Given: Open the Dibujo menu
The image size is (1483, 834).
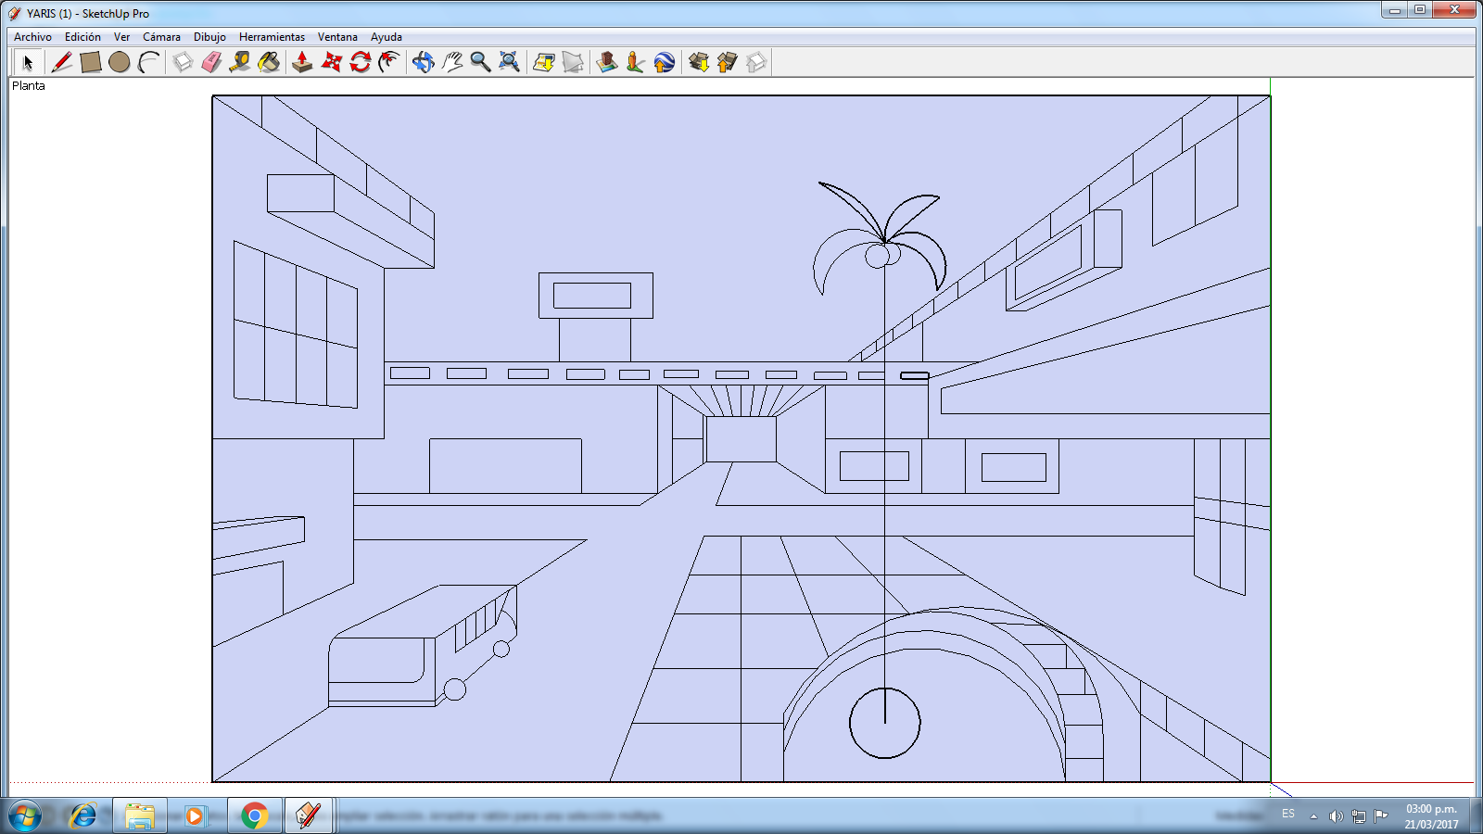Looking at the screenshot, I should tap(209, 37).
